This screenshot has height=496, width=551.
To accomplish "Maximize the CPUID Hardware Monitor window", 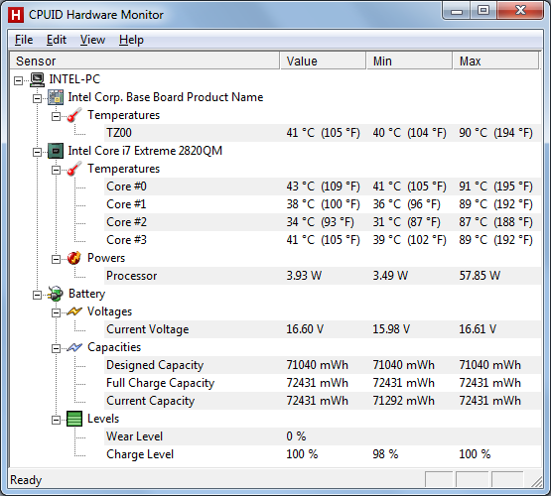I will pyautogui.click(x=483, y=11).
